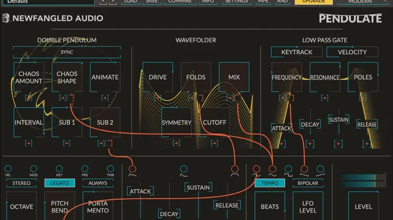Disable the LEGATO toggle
Screen dimensions: 393x220
point(60,183)
